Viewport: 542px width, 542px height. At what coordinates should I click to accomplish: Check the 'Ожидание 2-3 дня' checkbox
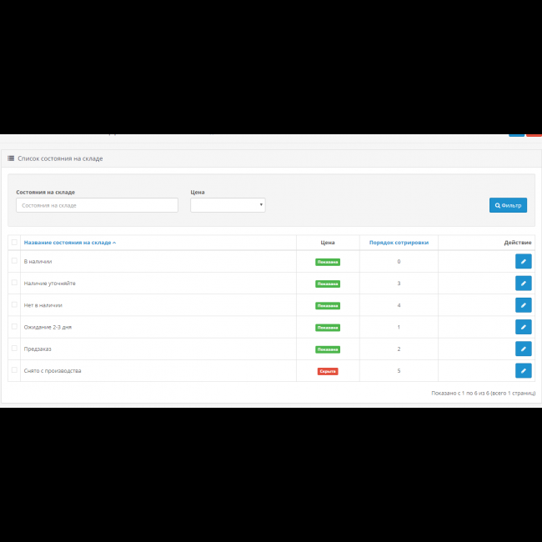tap(14, 326)
